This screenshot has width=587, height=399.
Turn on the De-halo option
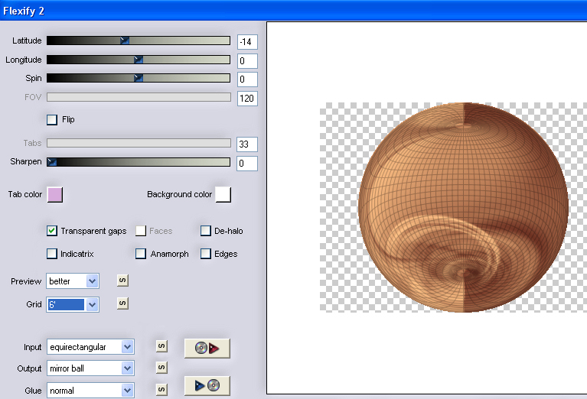(x=206, y=231)
